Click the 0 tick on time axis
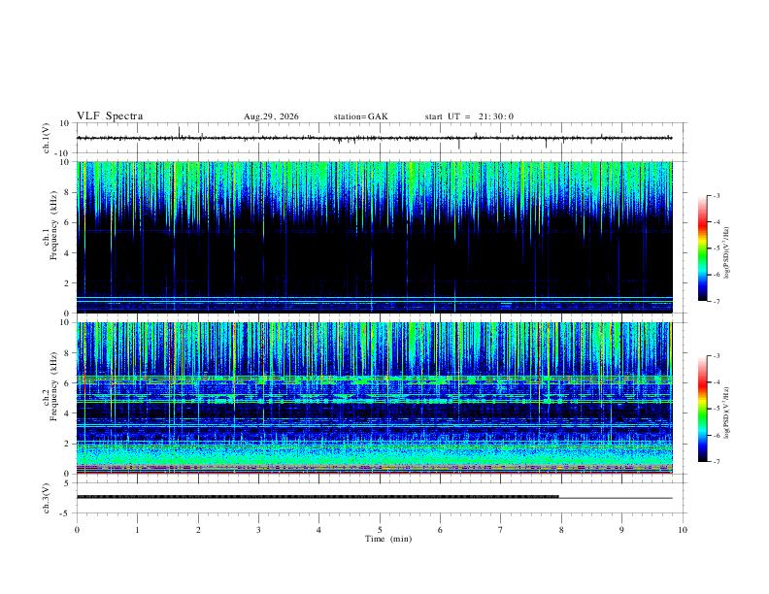 click(x=77, y=530)
